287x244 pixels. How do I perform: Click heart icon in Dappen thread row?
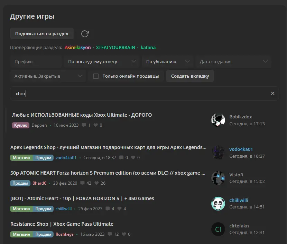[95, 125]
